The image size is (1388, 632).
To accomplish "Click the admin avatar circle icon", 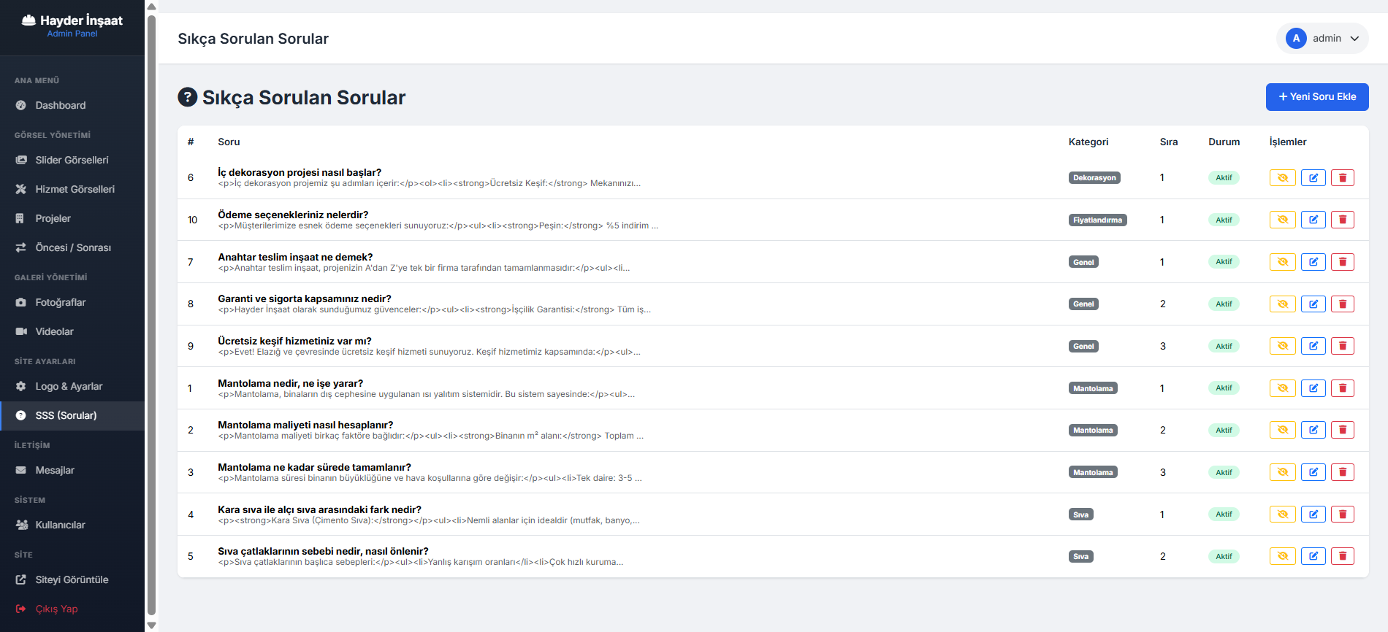I will 1296,39.
